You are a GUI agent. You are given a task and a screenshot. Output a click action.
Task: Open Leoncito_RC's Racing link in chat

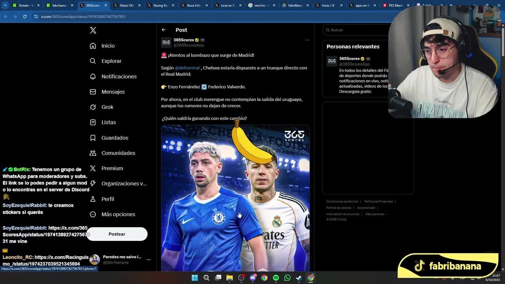pyautogui.click(x=46, y=260)
